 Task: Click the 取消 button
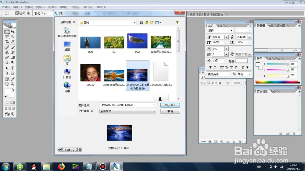(170, 111)
